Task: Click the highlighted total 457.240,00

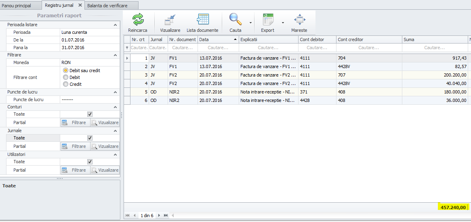Action: click(453, 207)
